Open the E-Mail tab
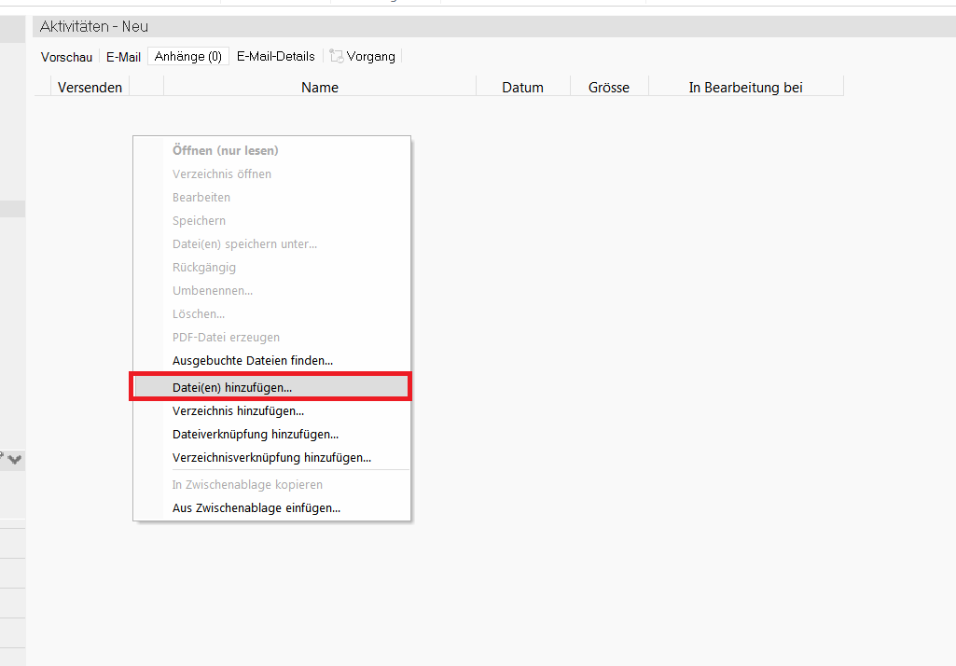Image resolution: width=956 pixels, height=666 pixels. click(x=123, y=57)
